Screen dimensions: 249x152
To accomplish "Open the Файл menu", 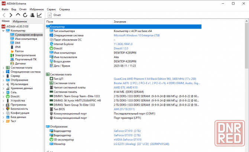I will click(5, 9).
